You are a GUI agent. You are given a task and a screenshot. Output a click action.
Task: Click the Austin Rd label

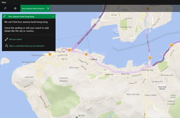click(129, 18)
